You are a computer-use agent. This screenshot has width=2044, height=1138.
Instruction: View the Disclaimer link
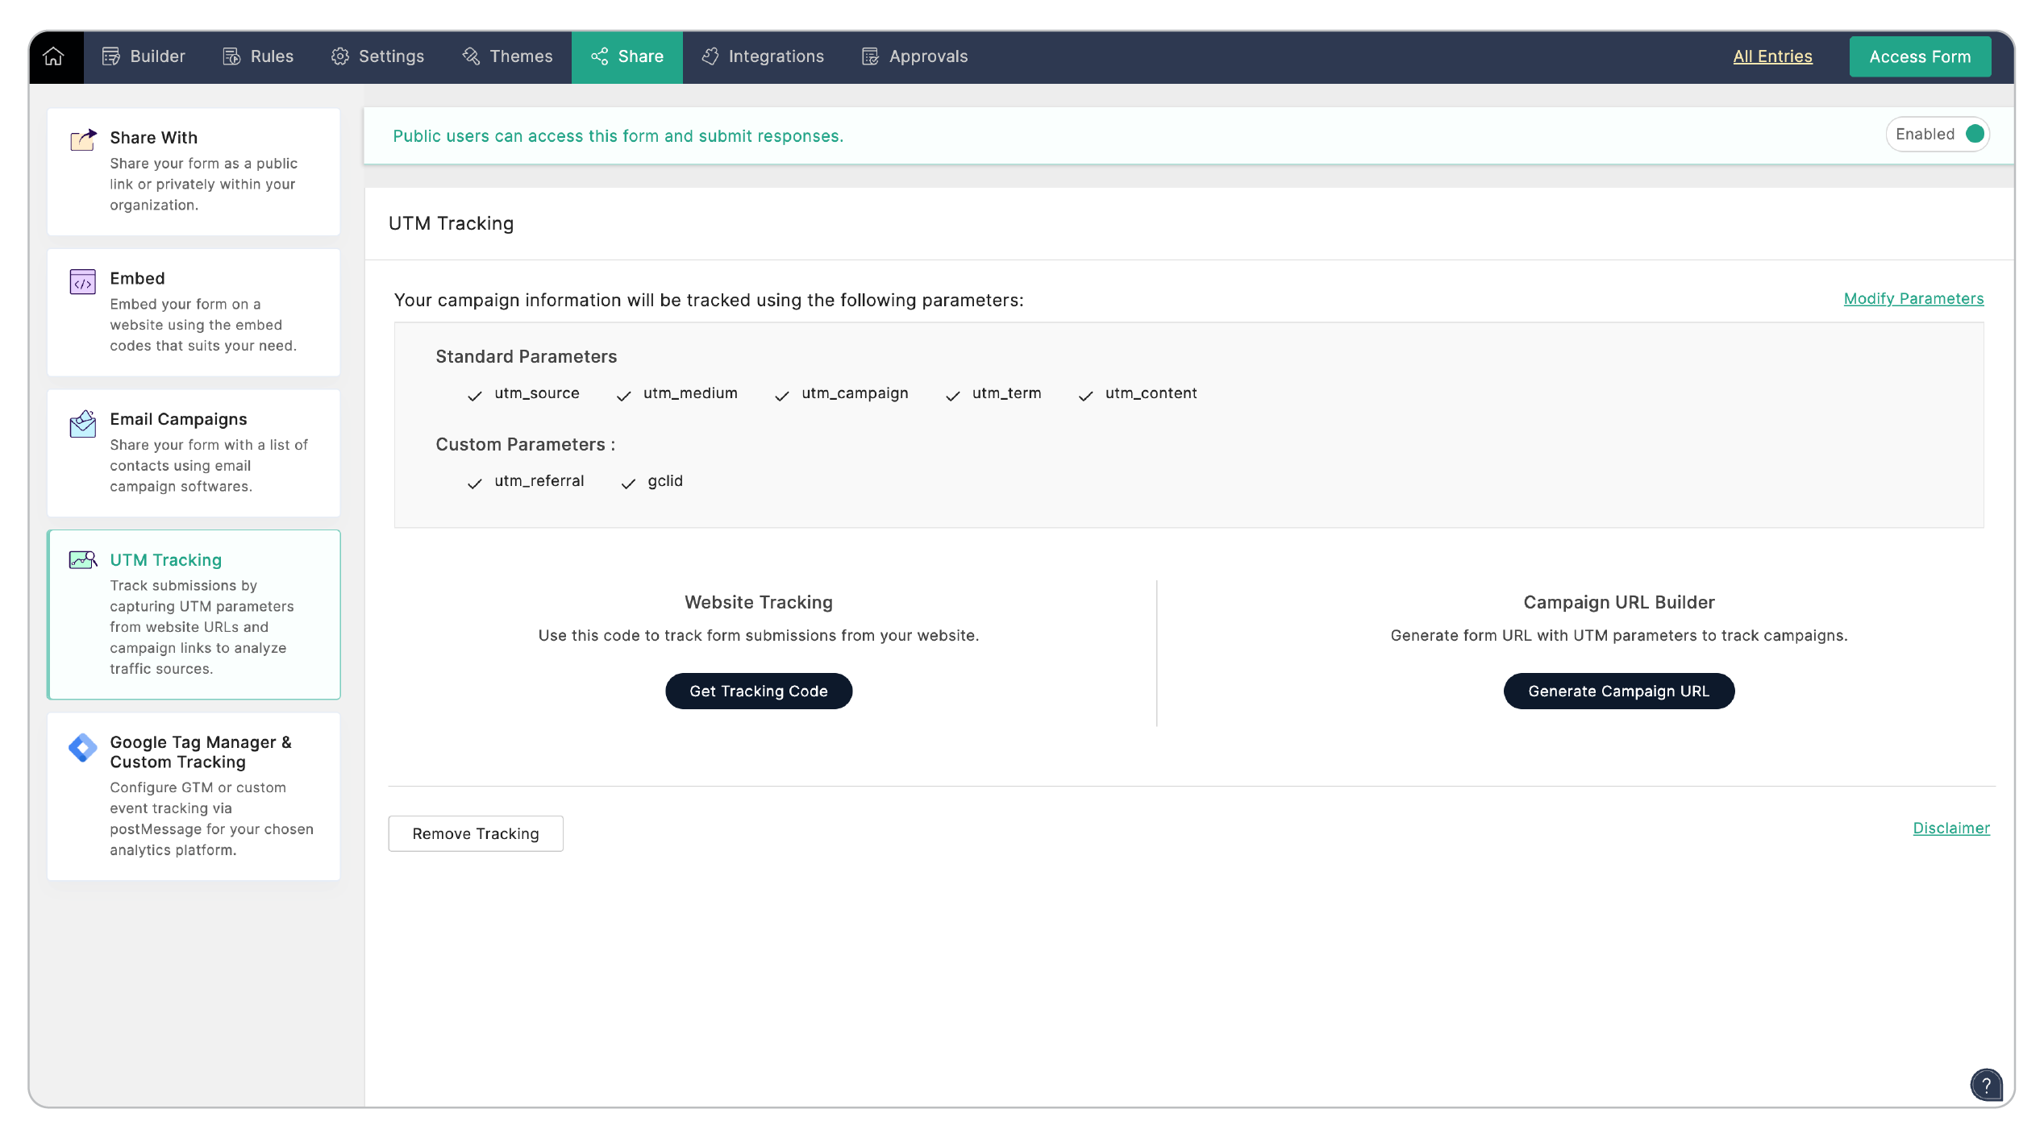tap(1950, 828)
